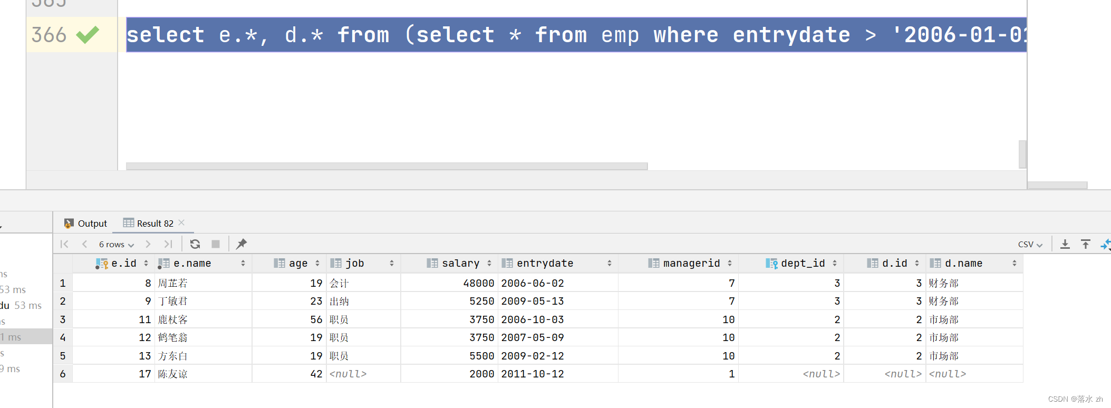The image size is (1111, 408).
Task: Click entrydate cell 2006-10-03
Action: point(558,319)
